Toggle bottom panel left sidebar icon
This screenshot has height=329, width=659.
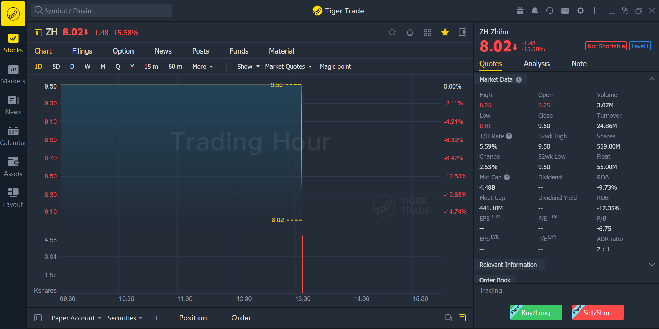click(x=38, y=318)
